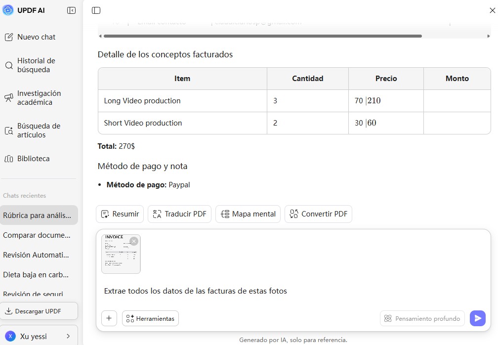The width and height of the screenshot is (498, 345).
Task: Click the Resumir action button
Action: (x=120, y=214)
